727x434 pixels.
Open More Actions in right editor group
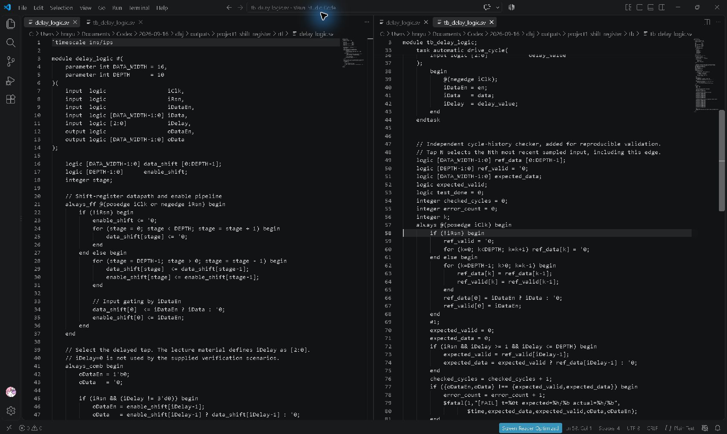pyautogui.click(x=718, y=22)
